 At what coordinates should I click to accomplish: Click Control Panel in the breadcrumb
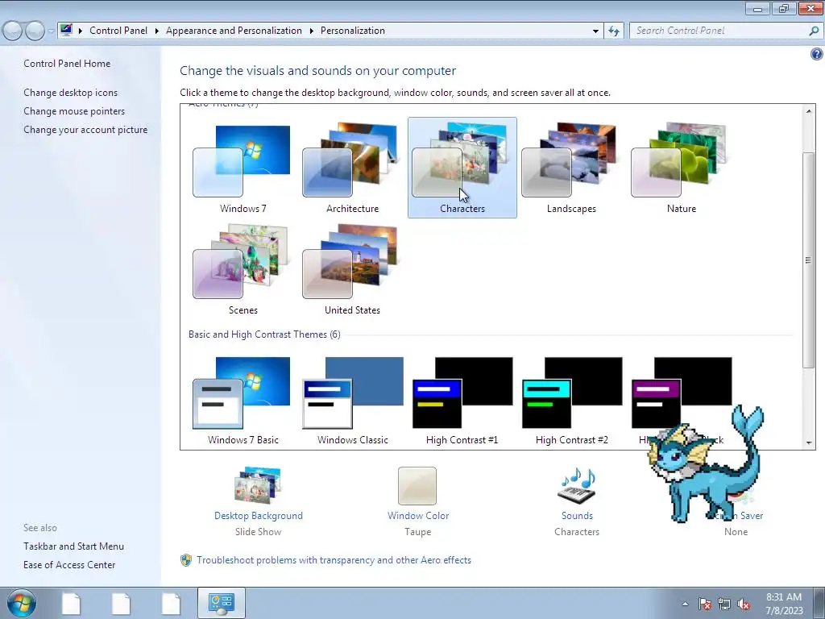118,31
